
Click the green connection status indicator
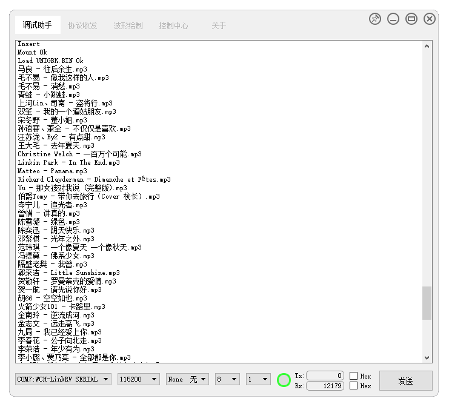click(x=284, y=380)
